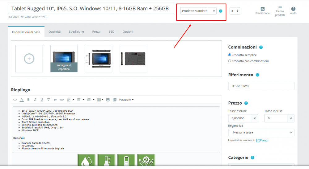Click help icon next to Prezzo
309x169 pixels.
pyautogui.click(x=246, y=103)
